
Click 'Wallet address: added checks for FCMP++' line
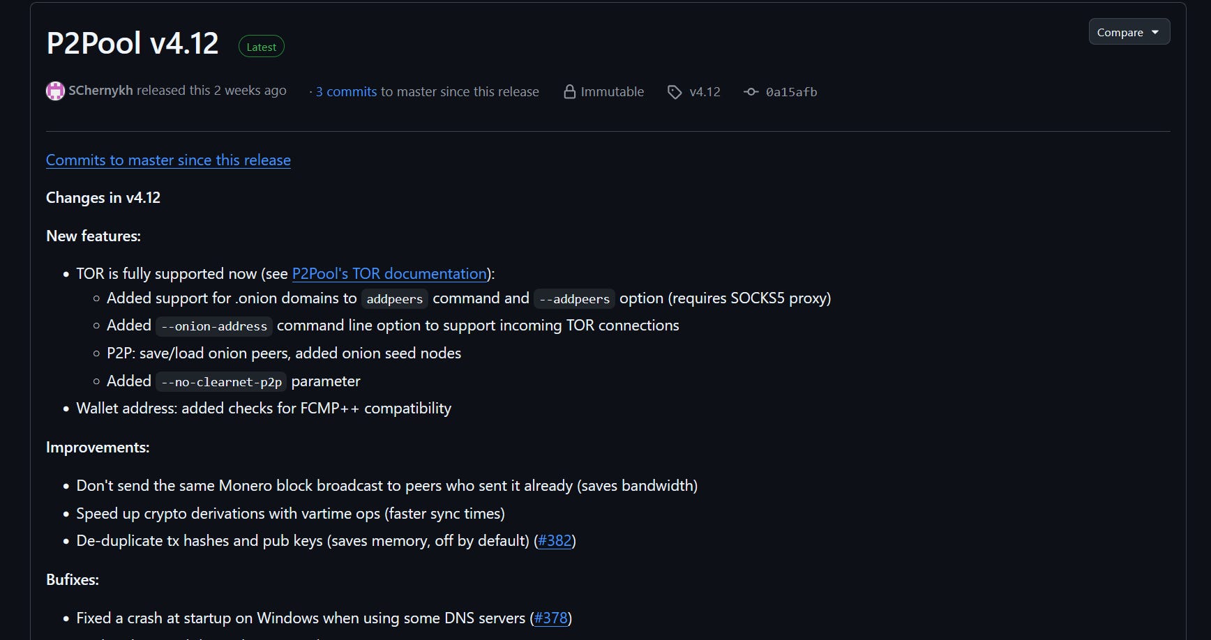[264, 408]
